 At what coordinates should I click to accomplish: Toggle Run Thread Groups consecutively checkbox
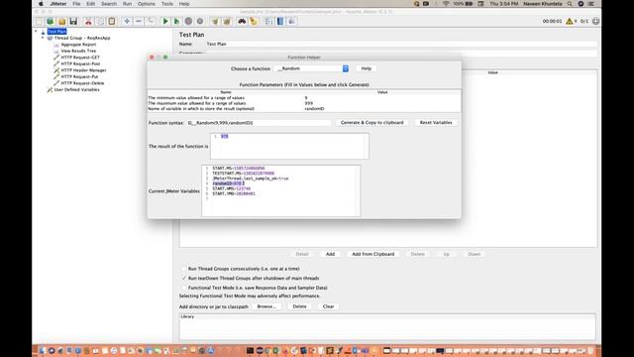[x=184, y=269]
